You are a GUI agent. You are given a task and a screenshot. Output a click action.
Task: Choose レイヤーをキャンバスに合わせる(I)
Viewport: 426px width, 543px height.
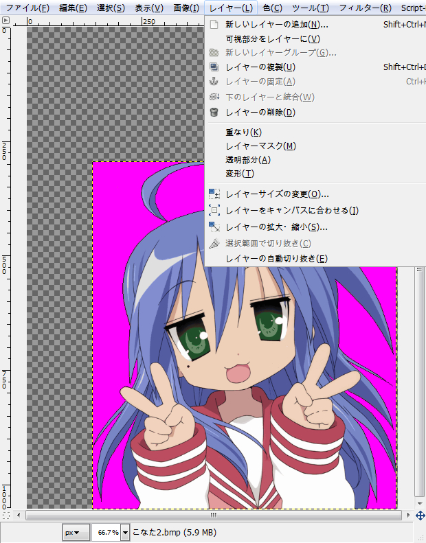315,210
